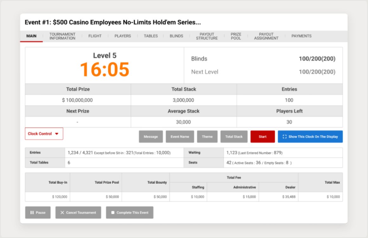Screen dimensions: 368x238
Task: View the Payout Structure tab
Action: point(207,36)
